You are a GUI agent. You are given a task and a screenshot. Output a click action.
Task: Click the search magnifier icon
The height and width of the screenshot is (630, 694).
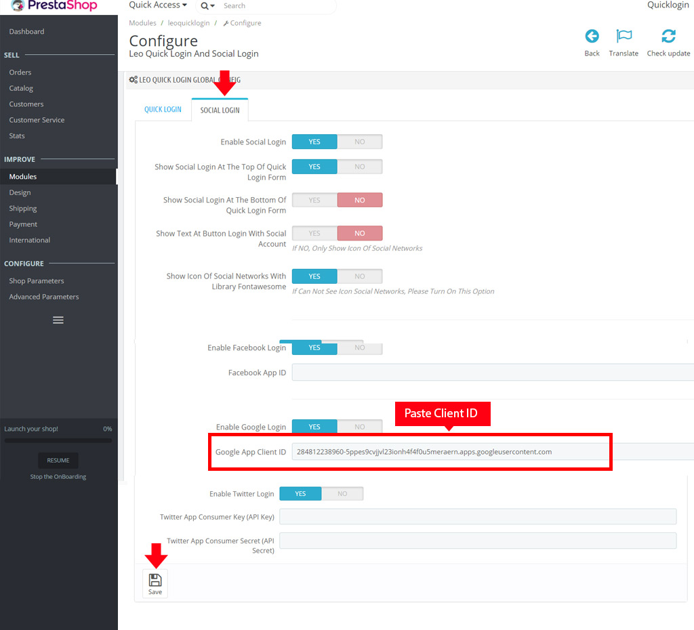click(x=205, y=5)
